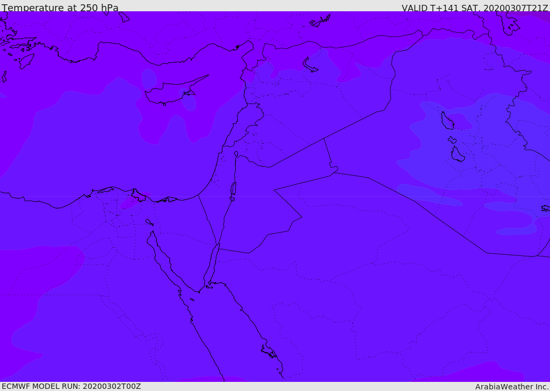Click the island of Rhodes
The height and width of the screenshot is (391, 550).
coord(26,61)
